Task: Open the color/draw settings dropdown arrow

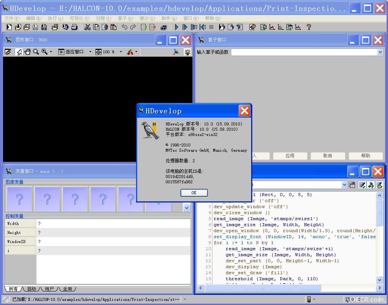Action: pos(136,52)
